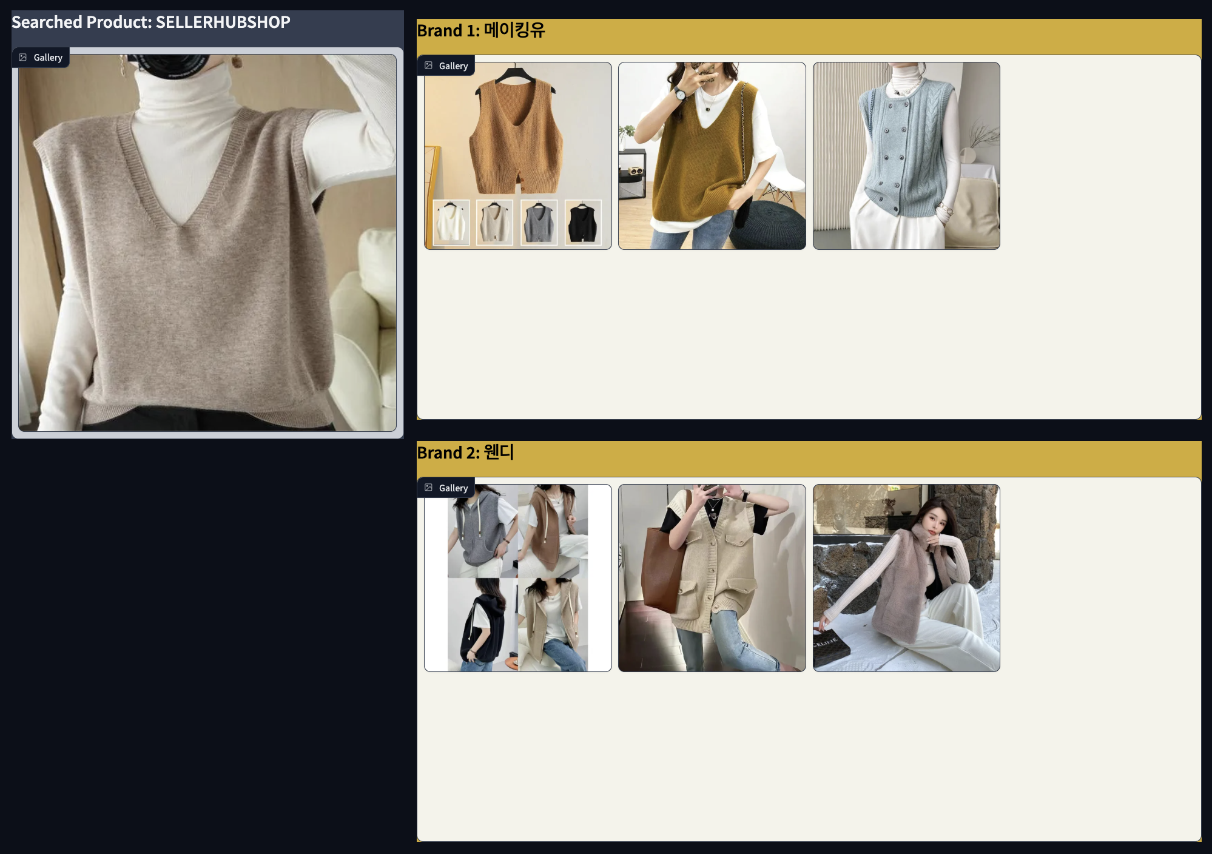1212x854 pixels.
Task: Open the hooded vest four-photo collage thumbnail
Action: (517, 577)
